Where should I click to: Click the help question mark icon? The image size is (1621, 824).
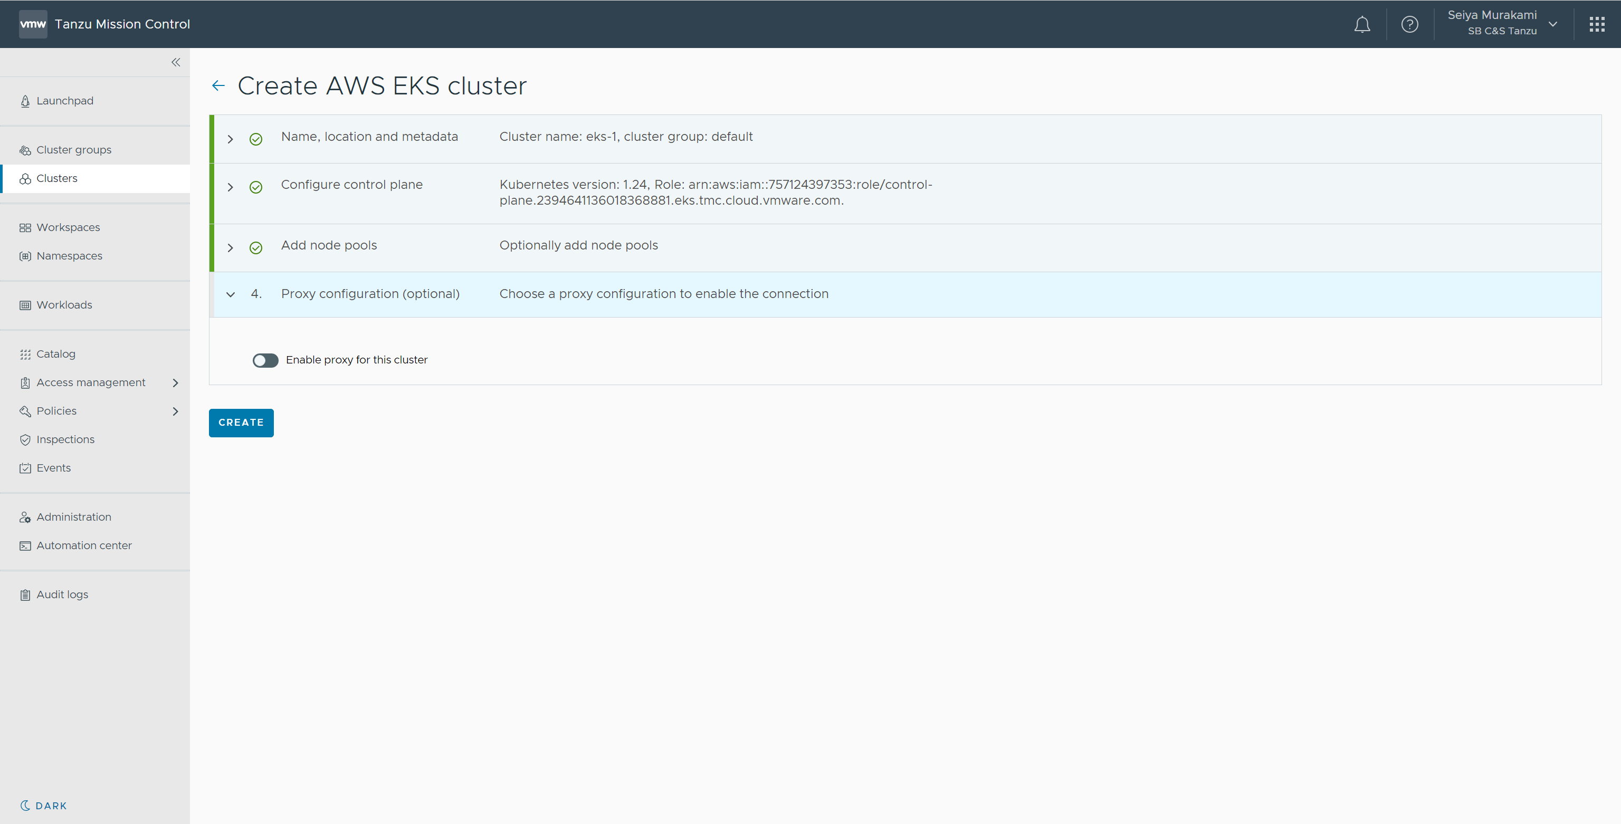tap(1409, 25)
